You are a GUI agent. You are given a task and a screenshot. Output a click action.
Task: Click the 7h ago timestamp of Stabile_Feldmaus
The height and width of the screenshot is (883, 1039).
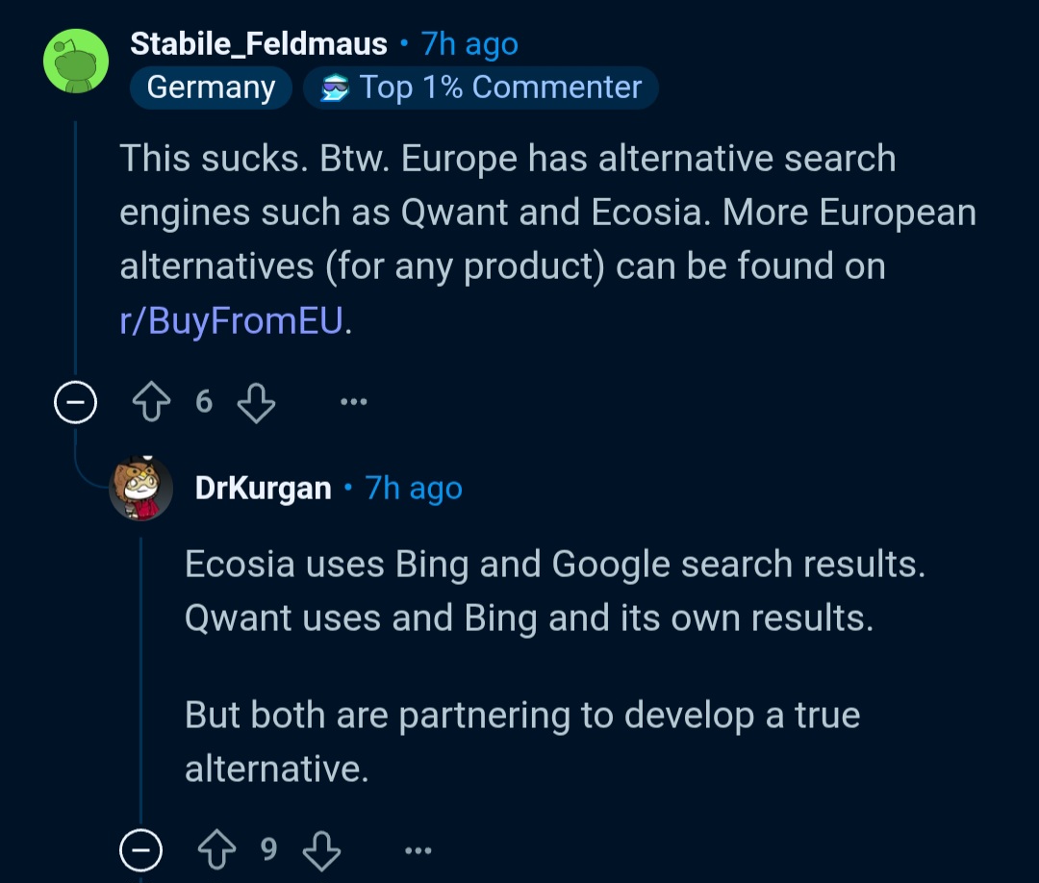[x=469, y=44]
